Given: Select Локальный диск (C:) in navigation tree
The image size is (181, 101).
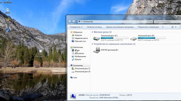Looking at the screenshot, I should (x=81, y=68).
